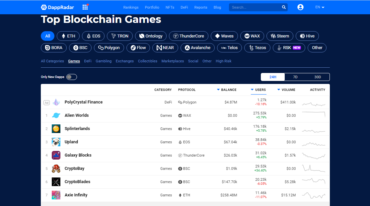Open the user account profile icon
The height and width of the screenshot is (206, 370).
(300, 7)
